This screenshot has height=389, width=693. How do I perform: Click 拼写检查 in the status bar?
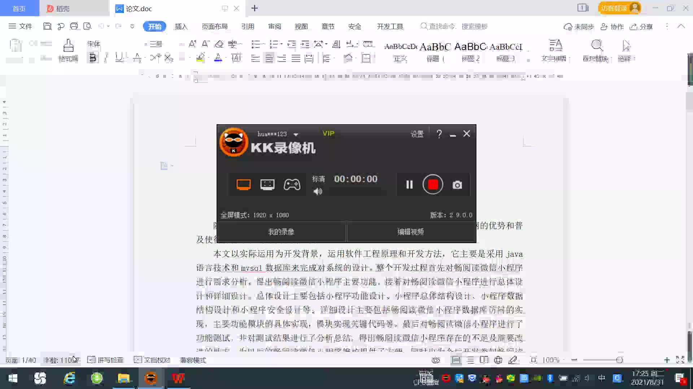106,360
